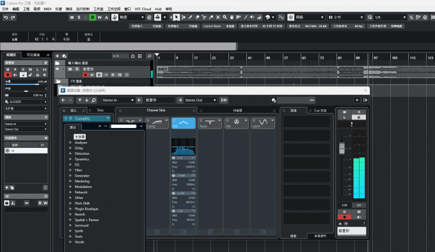
Task: Select the Tools strip module
Action: point(210,123)
